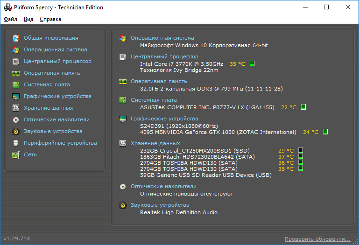Select Системная плата in the sidebar
This screenshot has width=359, height=245.
coord(47,85)
